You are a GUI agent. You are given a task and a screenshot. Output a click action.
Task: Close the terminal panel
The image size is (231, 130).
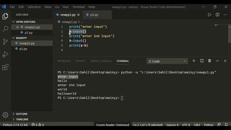pos(225,61)
